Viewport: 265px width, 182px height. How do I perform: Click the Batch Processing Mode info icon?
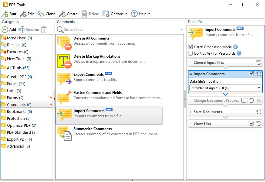[235, 47]
